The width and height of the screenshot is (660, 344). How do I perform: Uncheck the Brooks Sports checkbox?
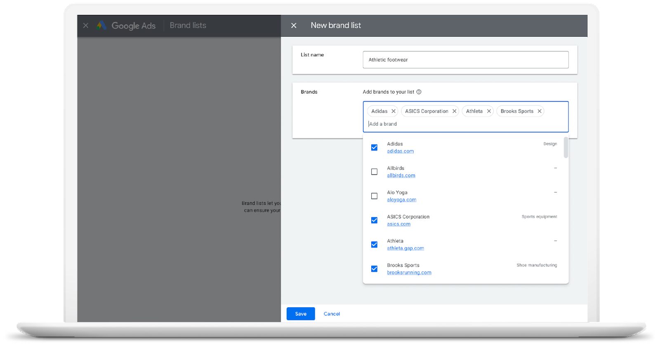(374, 269)
